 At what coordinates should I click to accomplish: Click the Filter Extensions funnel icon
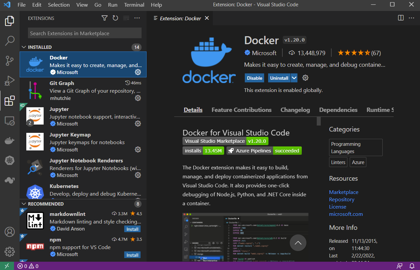coord(104,18)
